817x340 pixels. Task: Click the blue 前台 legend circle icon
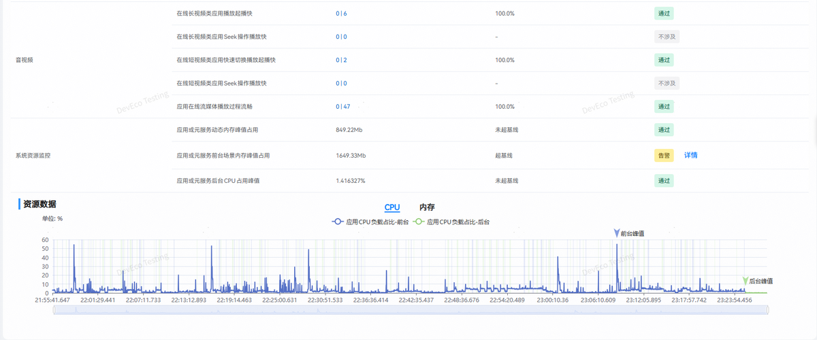[x=338, y=222]
